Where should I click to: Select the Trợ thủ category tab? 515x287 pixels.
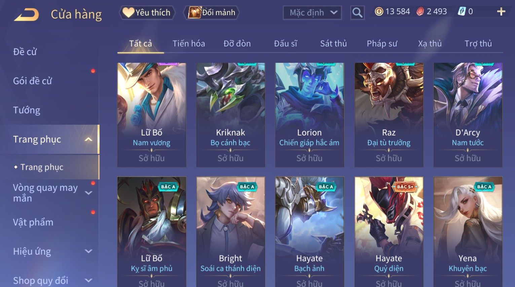tap(478, 44)
